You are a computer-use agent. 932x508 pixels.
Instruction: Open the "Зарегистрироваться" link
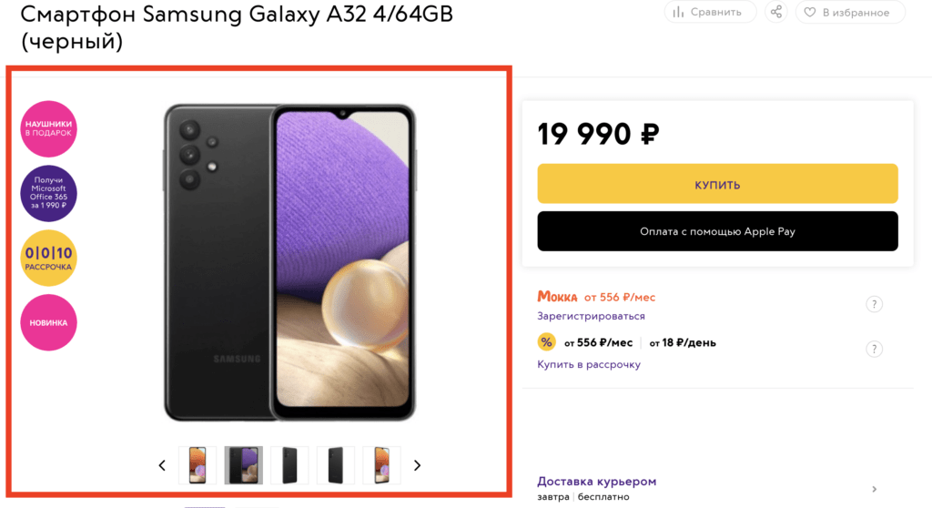[x=591, y=316]
